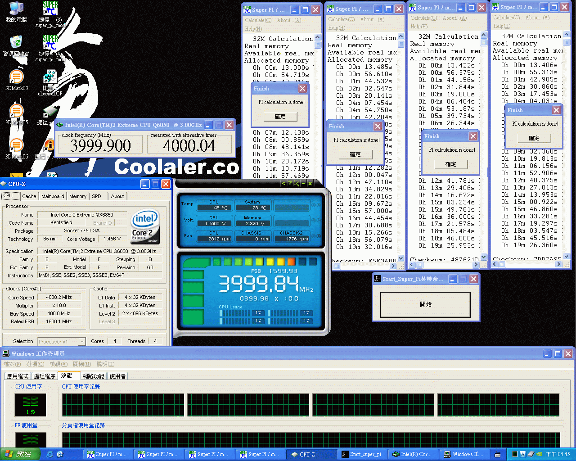This screenshot has width=576, height=461.
Task: Click the Temp row next arrow in monitor
Action: 319,205
